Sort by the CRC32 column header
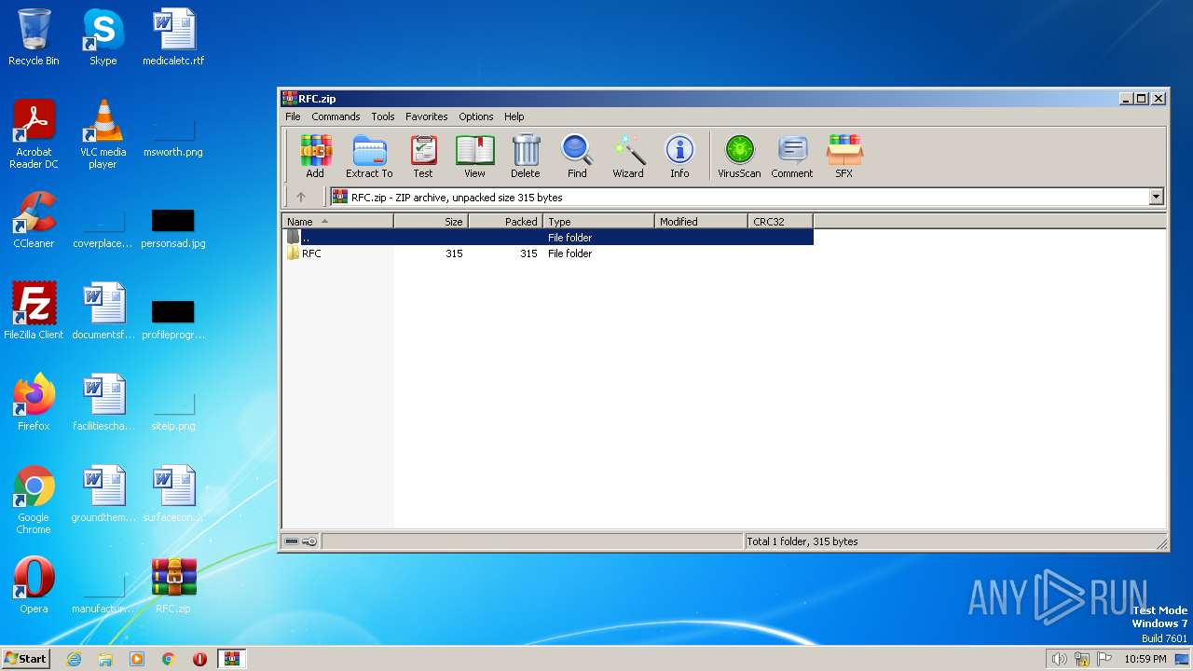 point(780,222)
